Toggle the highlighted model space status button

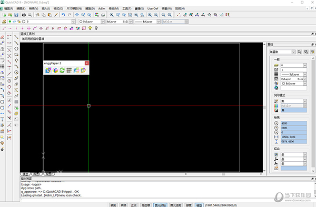[x=199, y=205]
